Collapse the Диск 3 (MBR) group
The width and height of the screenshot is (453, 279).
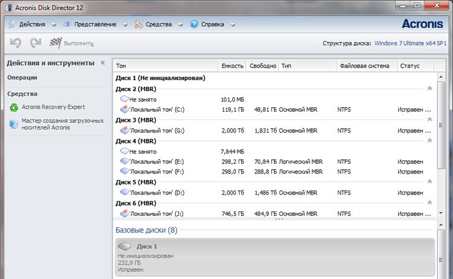click(429, 119)
